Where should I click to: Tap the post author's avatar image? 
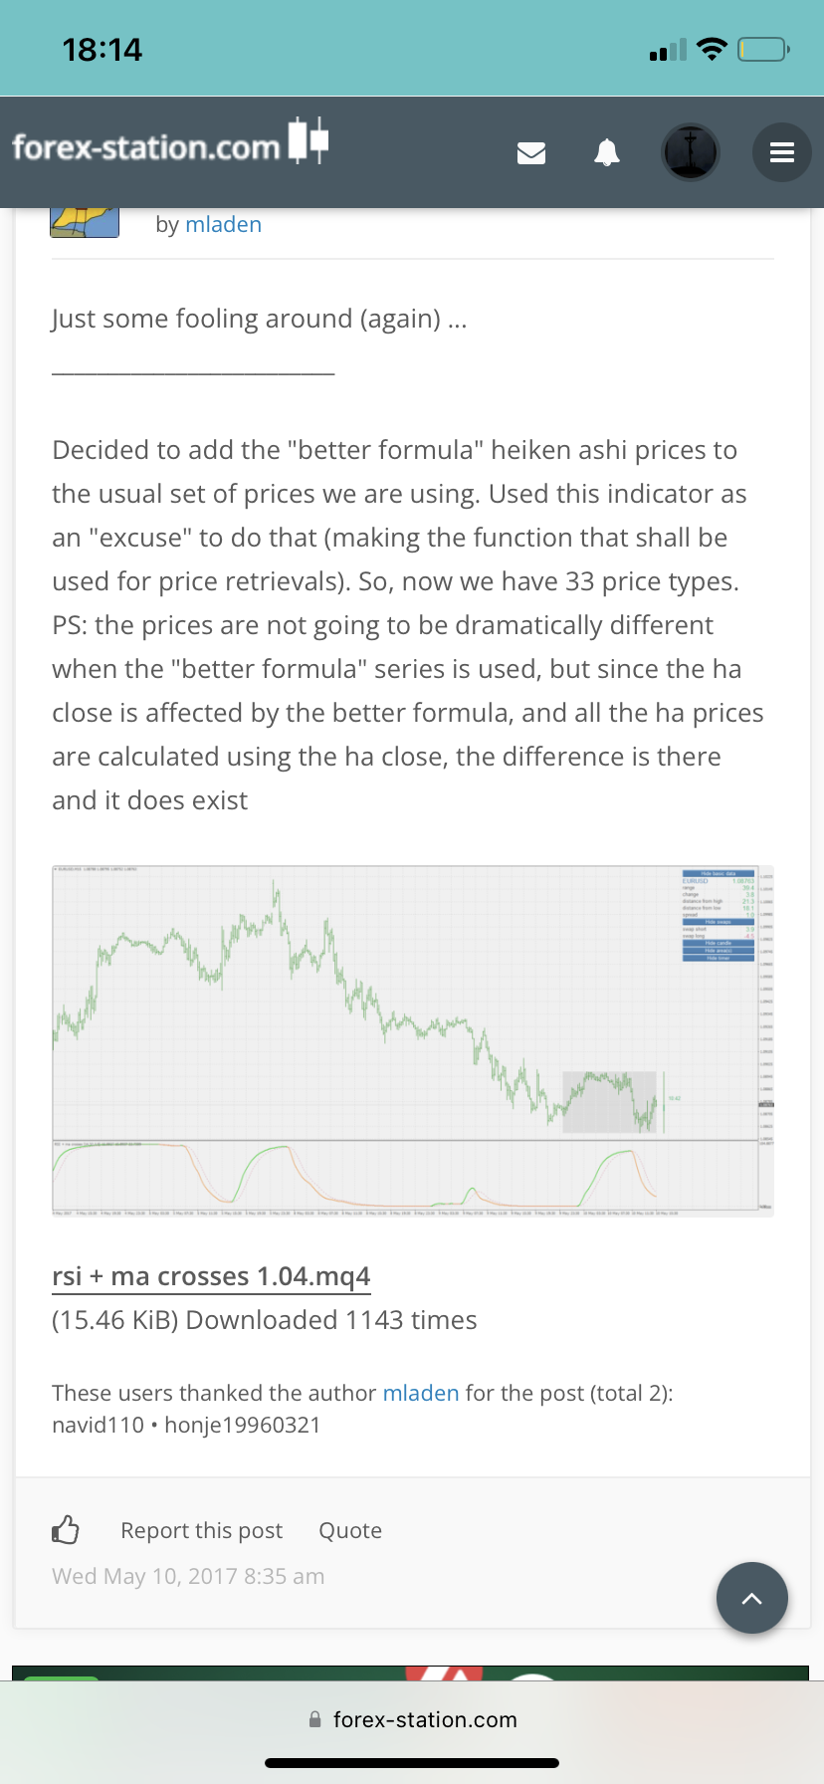coord(85,221)
